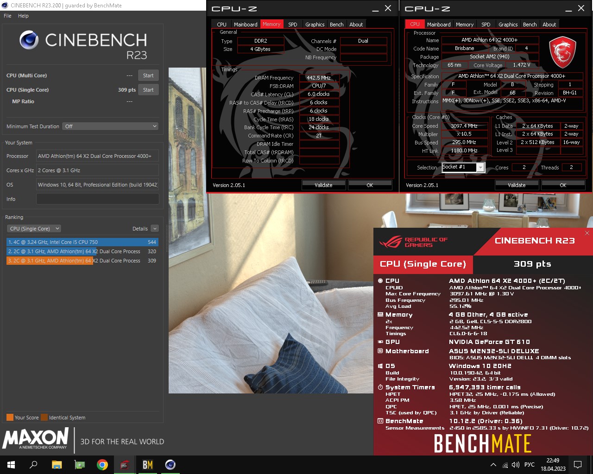Click the Info input field

click(98, 199)
